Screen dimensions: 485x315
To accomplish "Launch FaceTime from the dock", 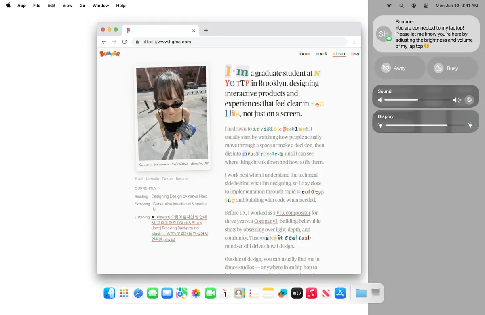I will click(x=211, y=293).
